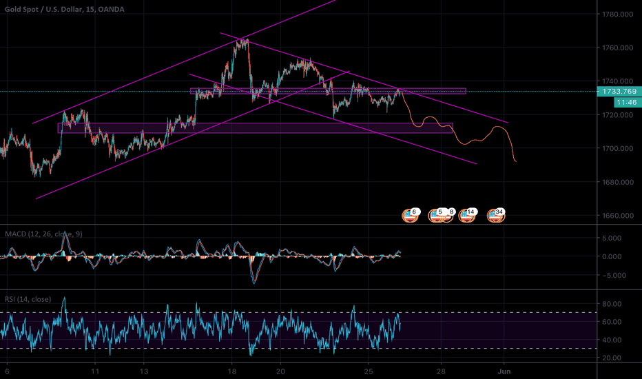
Task: Click the 1740.000 price axis label
Action: point(617,81)
